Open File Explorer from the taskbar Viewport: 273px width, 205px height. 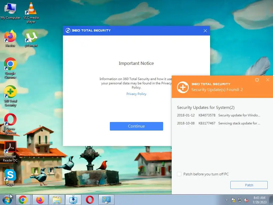(57, 200)
